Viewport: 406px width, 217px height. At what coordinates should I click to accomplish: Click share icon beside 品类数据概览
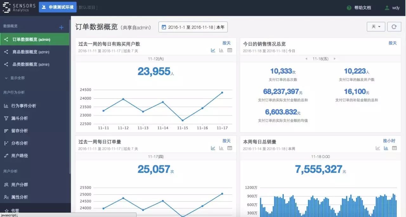tap(6, 64)
